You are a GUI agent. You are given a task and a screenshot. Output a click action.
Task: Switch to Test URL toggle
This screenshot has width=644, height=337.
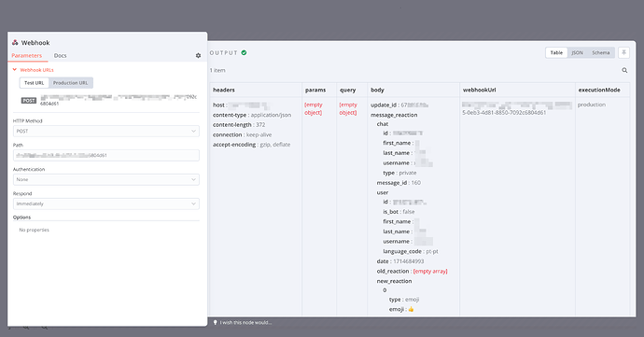pos(35,83)
